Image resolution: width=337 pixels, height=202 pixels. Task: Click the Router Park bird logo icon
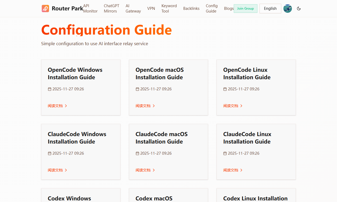pyautogui.click(x=45, y=9)
